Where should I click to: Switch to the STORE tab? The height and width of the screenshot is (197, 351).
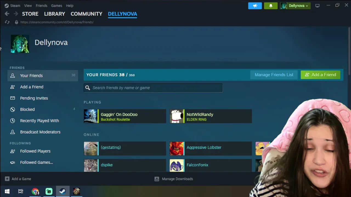(x=30, y=14)
